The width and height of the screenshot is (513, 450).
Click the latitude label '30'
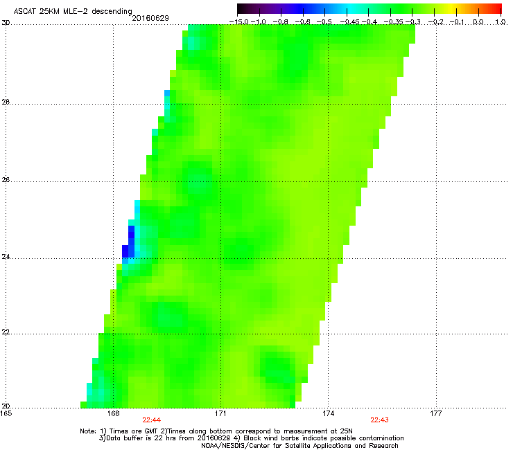click(x=6, y=23)
